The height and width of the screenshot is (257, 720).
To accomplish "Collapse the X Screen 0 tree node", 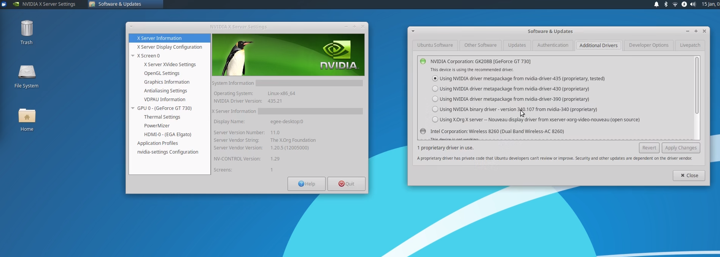I will [133, 56].
